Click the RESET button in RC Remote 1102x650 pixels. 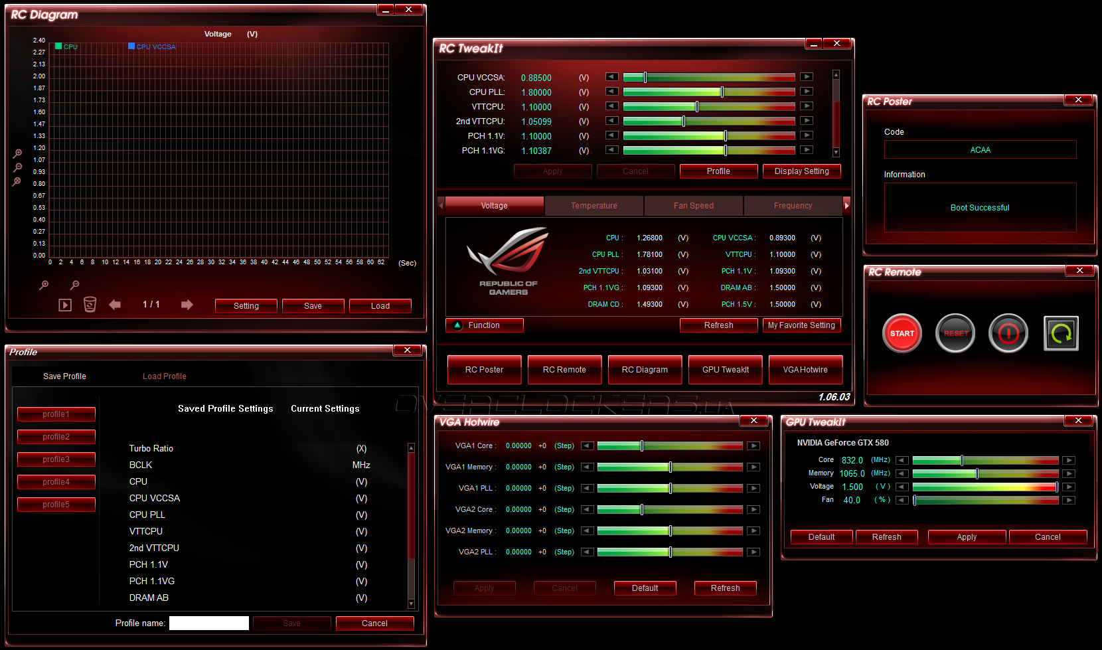(955, 333)
